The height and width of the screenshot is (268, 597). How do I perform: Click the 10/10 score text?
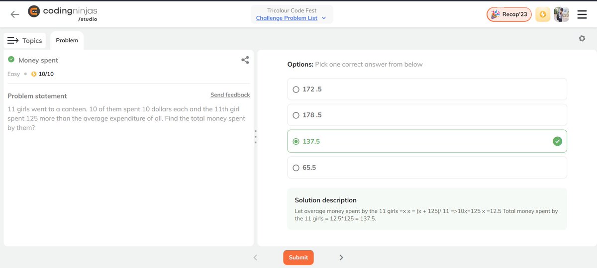click(x=46, y=74)
